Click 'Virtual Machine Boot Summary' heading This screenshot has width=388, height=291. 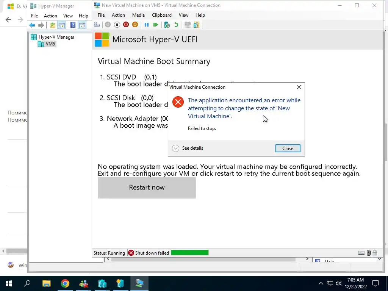tap(154, 61)
